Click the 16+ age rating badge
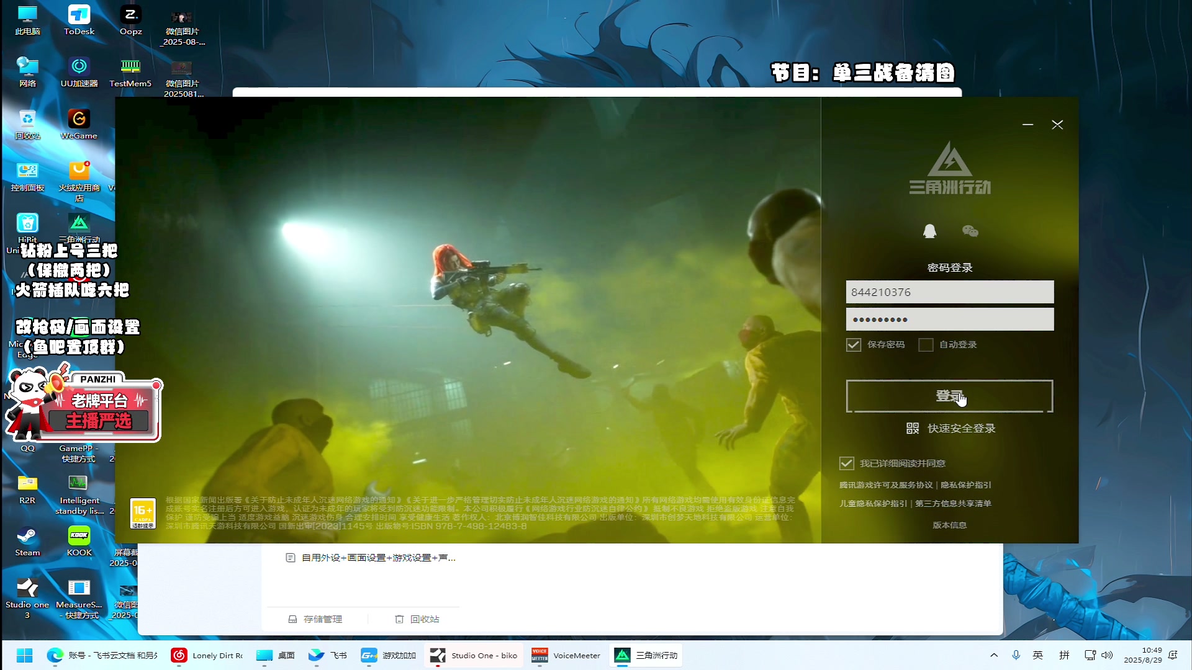Viewport: 1192px width, 670px height. coord(143,514)
